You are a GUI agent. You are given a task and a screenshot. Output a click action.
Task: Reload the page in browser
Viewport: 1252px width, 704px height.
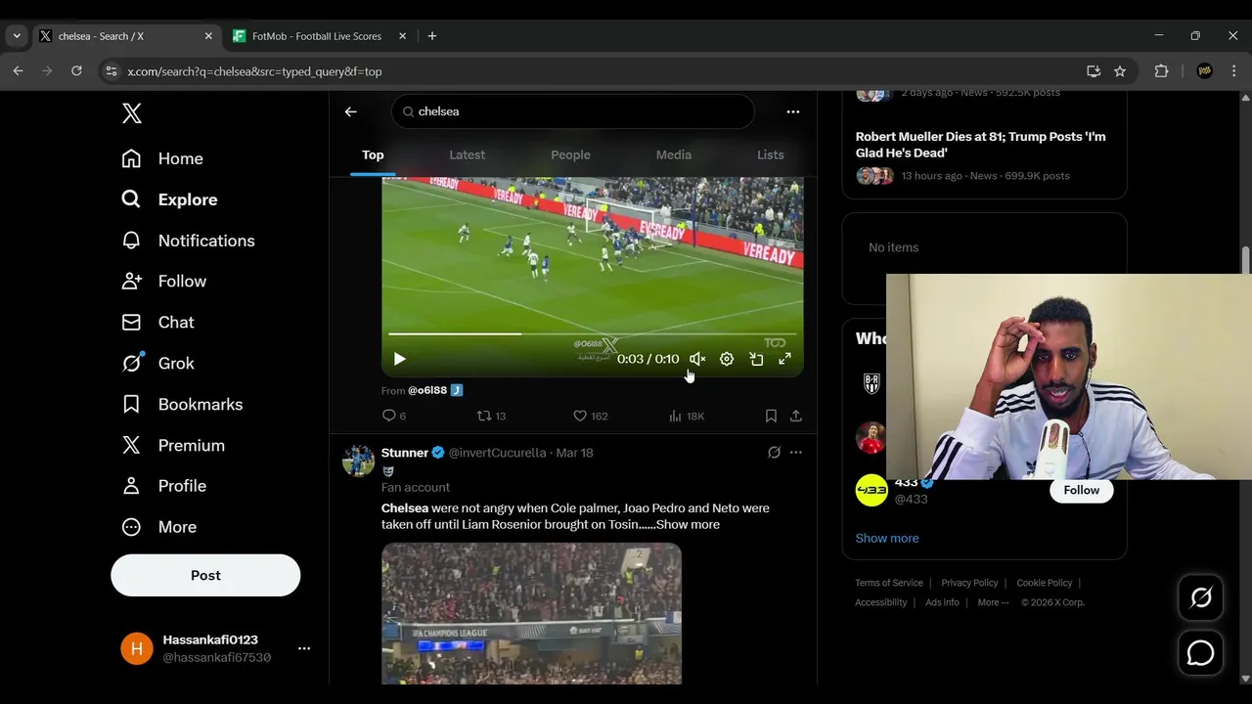point(76,71)
